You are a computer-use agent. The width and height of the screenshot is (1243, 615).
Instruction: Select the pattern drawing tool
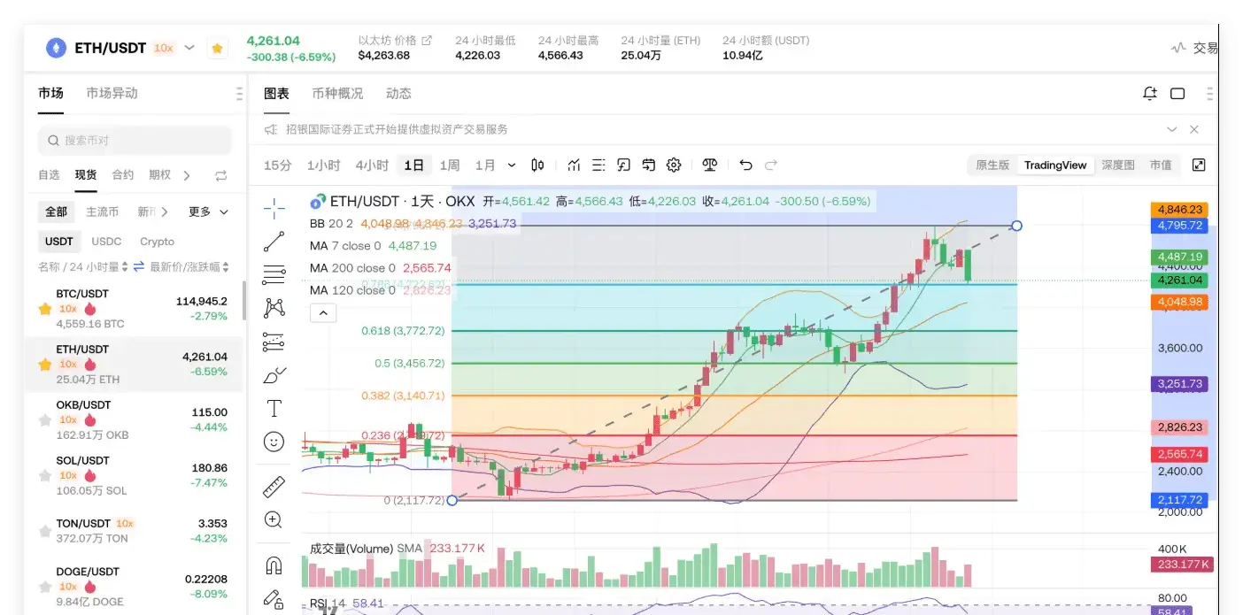(274, 308)
